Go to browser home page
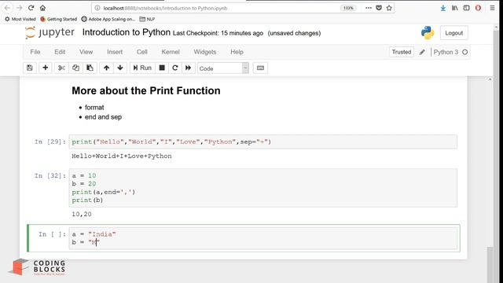The image size is (503, 283). point(42,8)
